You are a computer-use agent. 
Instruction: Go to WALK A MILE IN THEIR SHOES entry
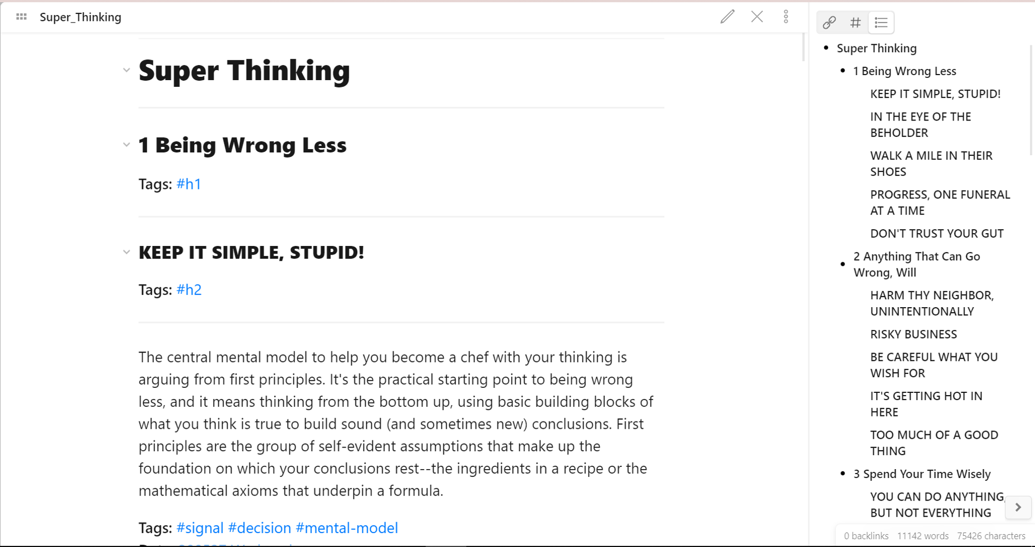pos(931,164)
